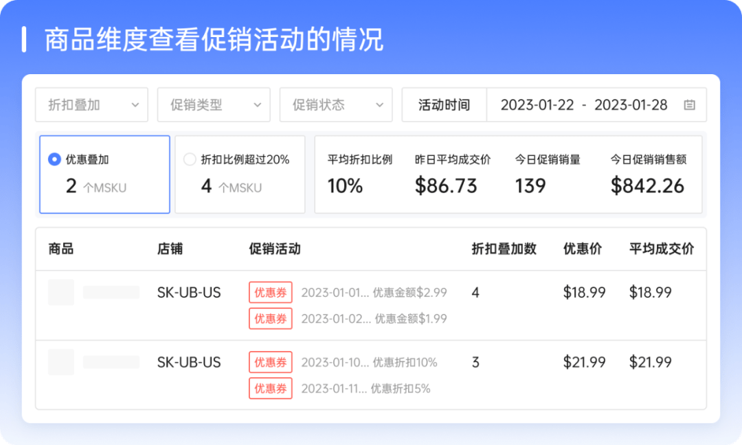Viewport: 742px width, 445px height.
Task: Select the 优惠叠加 radio button
Action: coord(55,160)
